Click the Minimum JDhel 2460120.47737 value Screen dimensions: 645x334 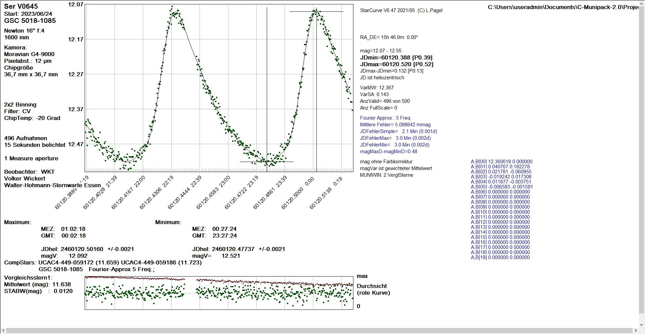239,249
